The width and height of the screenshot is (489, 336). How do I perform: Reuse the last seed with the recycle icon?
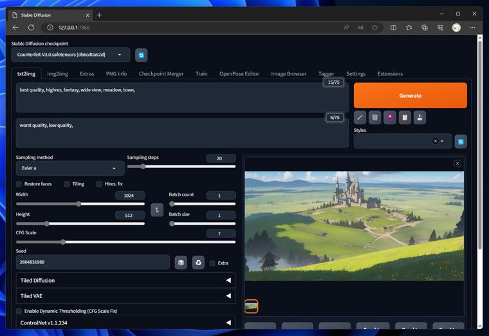pos(198,263)
